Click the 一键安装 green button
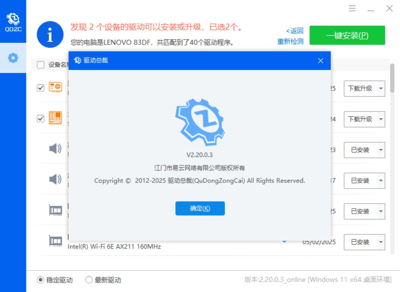 (x=348, y=35)
